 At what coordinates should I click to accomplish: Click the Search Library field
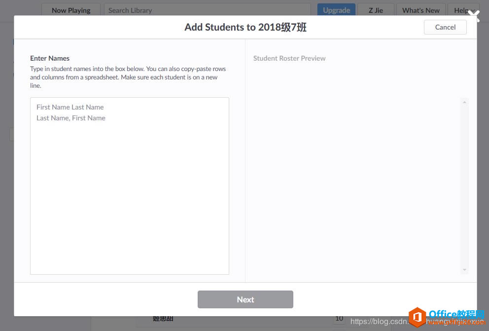point(207,10)
